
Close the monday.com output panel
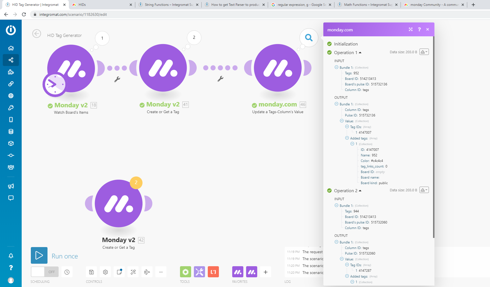pyautogui.click(x=428, y=29)
